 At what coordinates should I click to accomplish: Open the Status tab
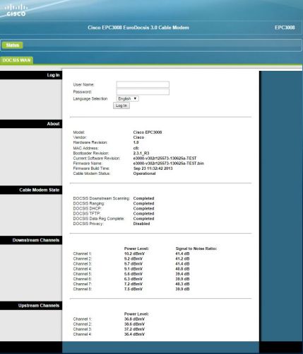(13, 45)
